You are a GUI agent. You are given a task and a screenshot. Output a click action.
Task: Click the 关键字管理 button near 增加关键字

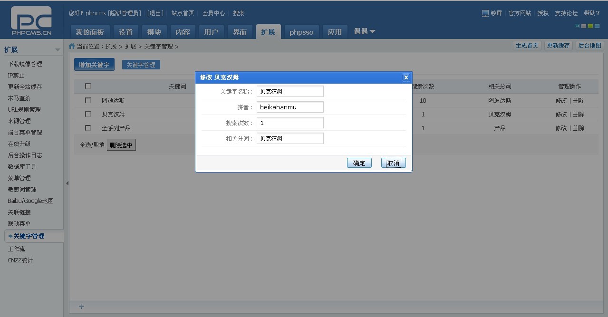coord(141,65)
